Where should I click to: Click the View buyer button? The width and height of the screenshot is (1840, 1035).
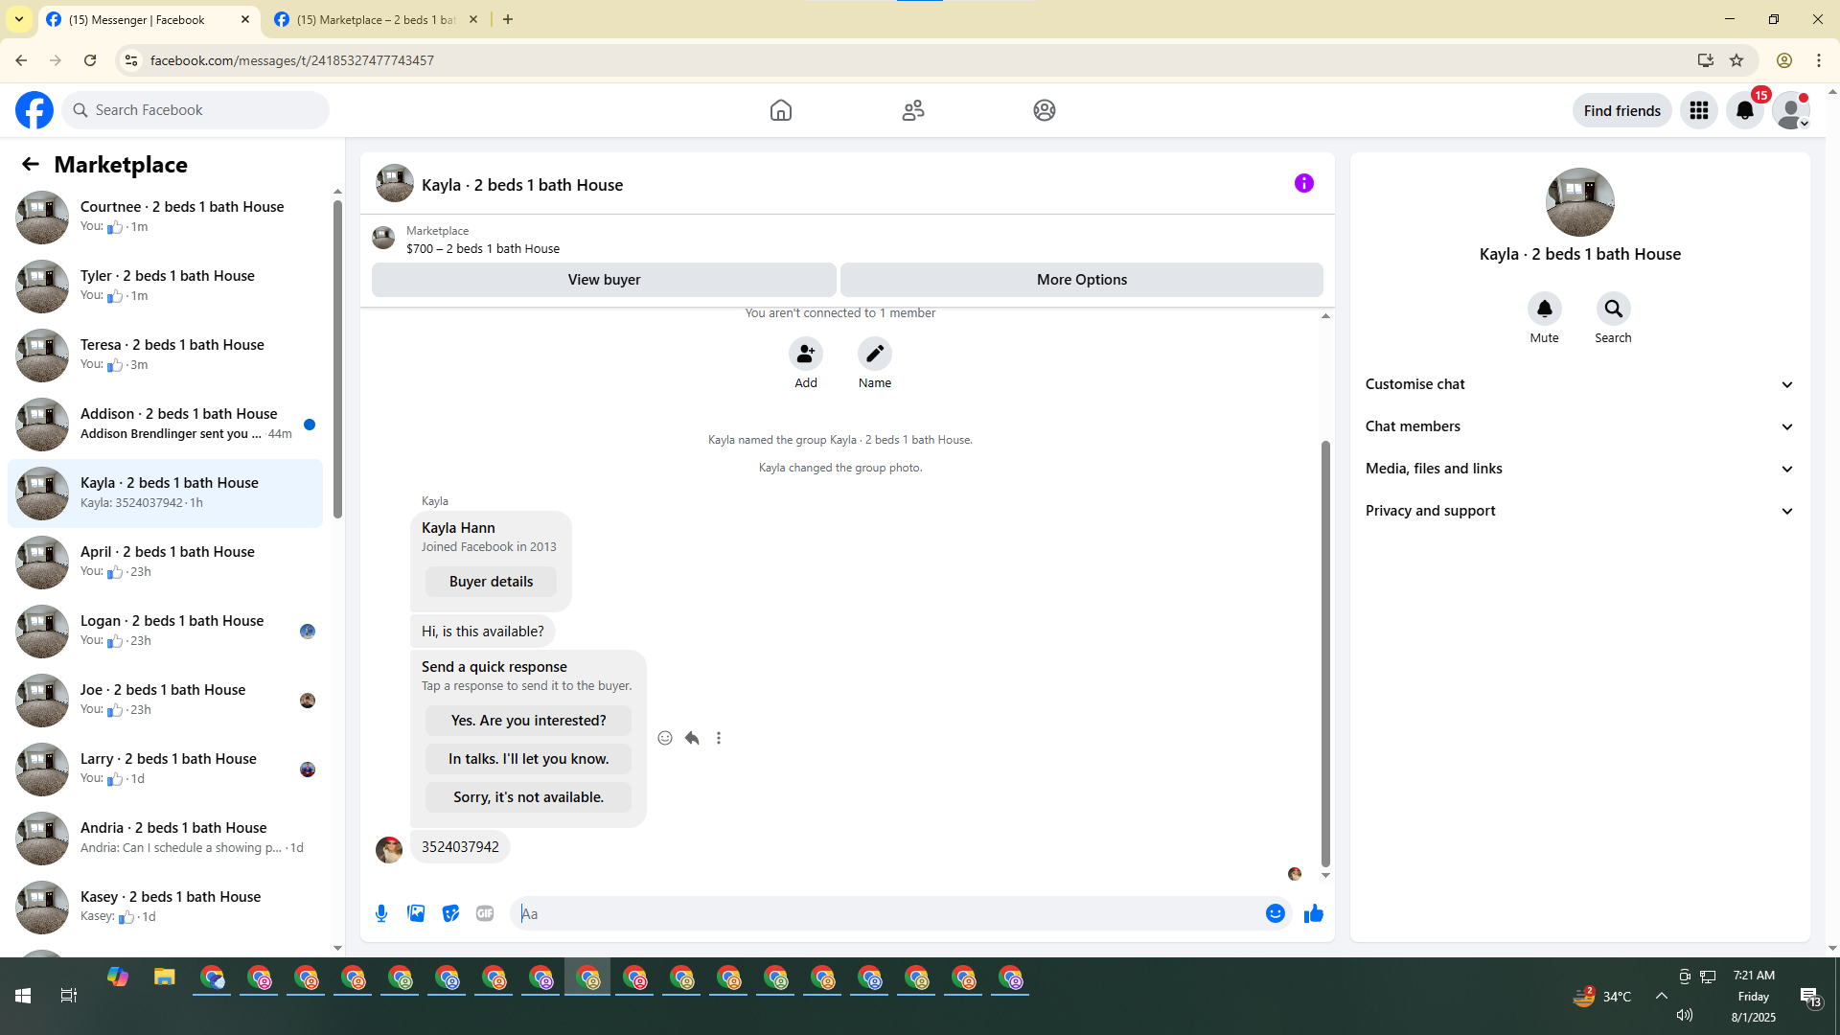[x=604, y=280]
